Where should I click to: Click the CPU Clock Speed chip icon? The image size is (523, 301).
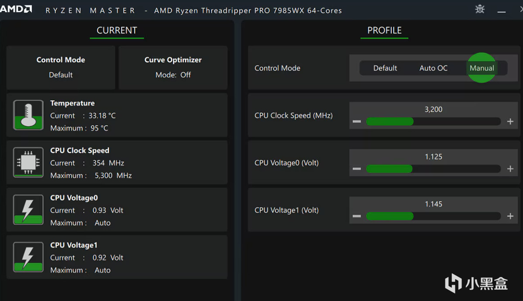tap(28, 162)
